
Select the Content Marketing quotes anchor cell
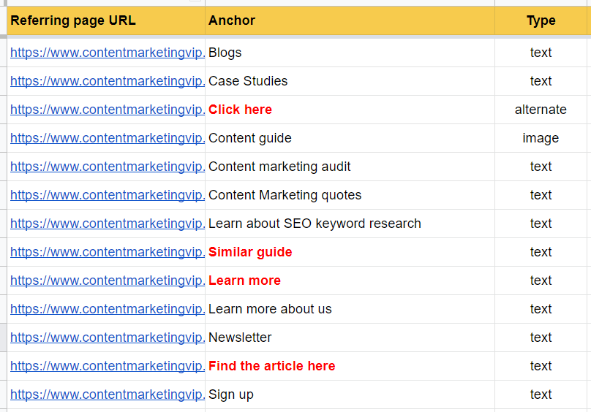click(350, 195)
